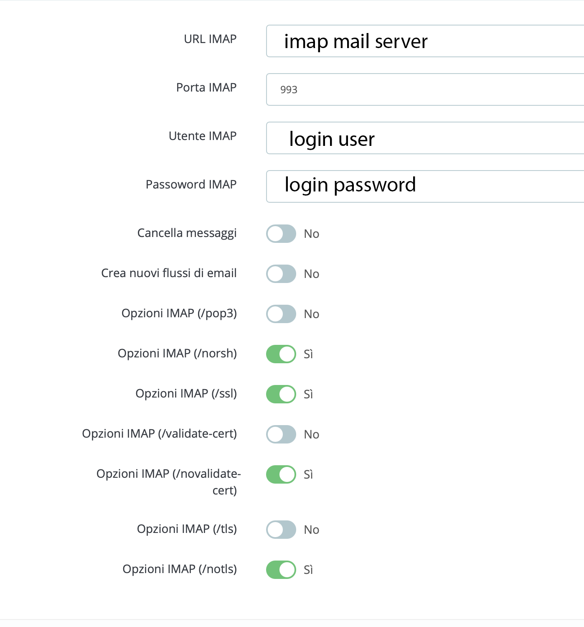The image size is (584, 627).
Task: Click the "URL IMAP" text label
Action: tap(210, 39)
